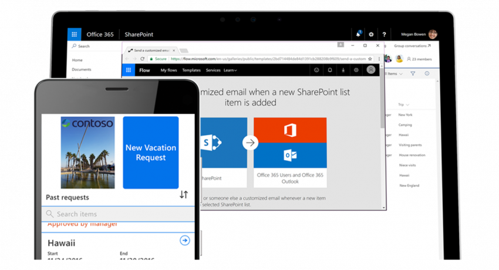Screen dimensions: 499x270
Task: Click the SharePoint title in header
Action: 139,35
